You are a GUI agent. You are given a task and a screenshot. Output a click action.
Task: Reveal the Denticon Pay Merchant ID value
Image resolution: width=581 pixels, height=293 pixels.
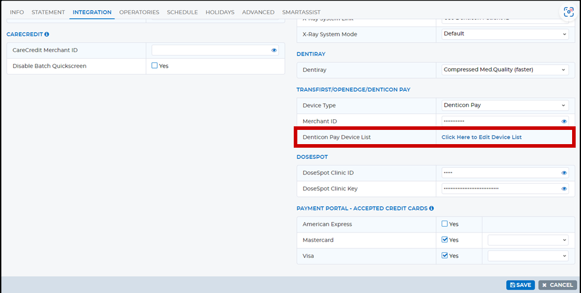point(564,121)
